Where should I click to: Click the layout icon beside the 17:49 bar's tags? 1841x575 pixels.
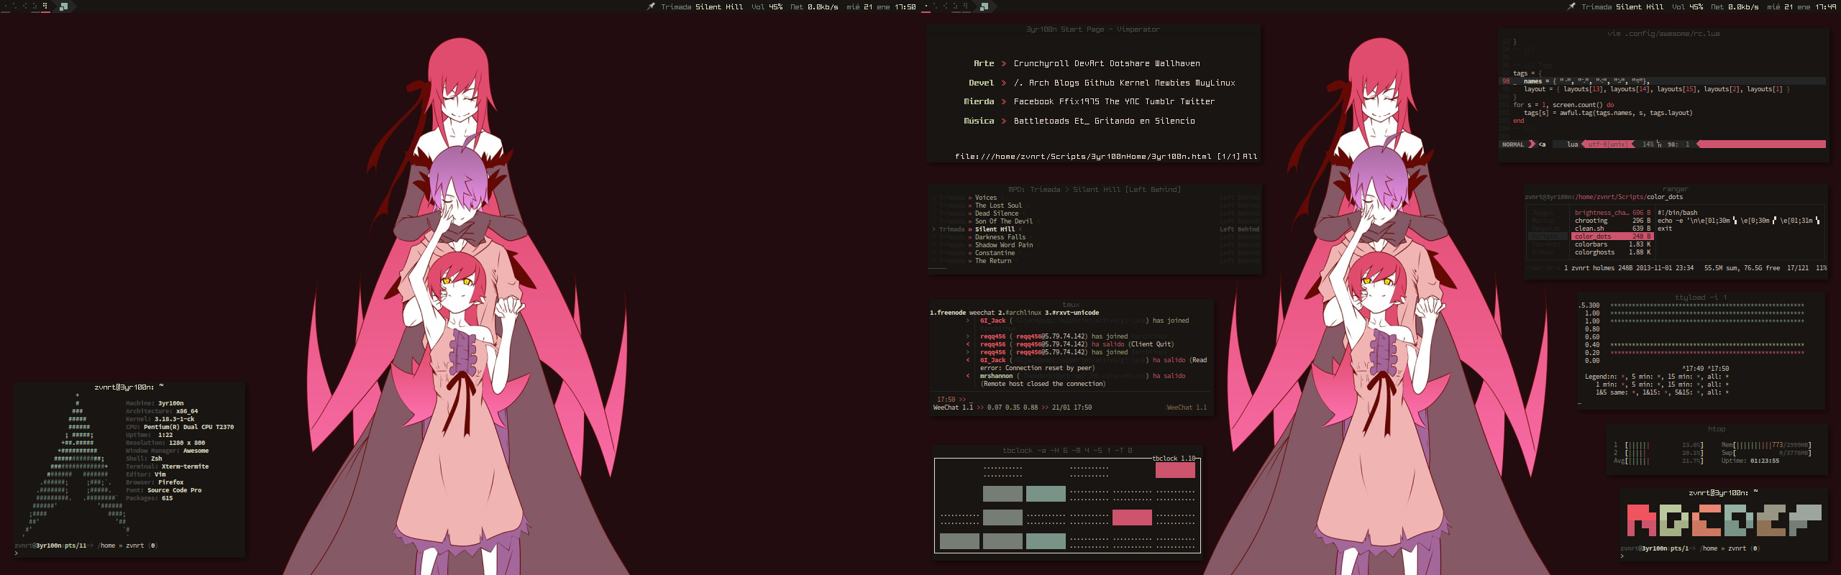[x=984, y=6]
